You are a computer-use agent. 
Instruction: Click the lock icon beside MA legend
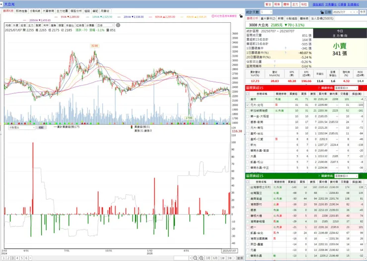(241, 16)
